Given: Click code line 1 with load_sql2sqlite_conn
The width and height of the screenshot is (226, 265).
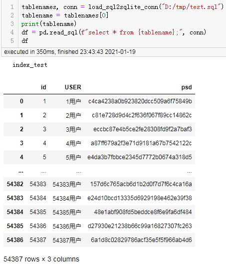Looking at the screenshot, I should pos(122,7).
